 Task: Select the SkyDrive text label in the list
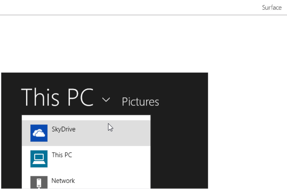63,129
